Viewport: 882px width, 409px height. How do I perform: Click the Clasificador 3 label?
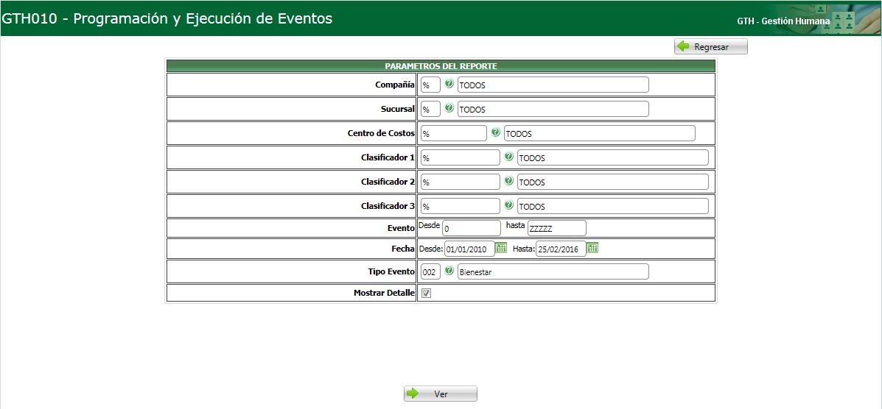point(388,206)
